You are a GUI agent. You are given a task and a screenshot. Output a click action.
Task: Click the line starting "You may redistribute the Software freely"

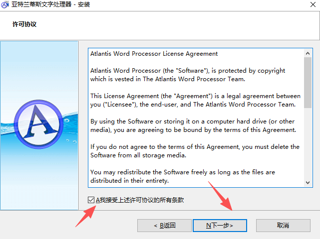[x=183, y=172]
